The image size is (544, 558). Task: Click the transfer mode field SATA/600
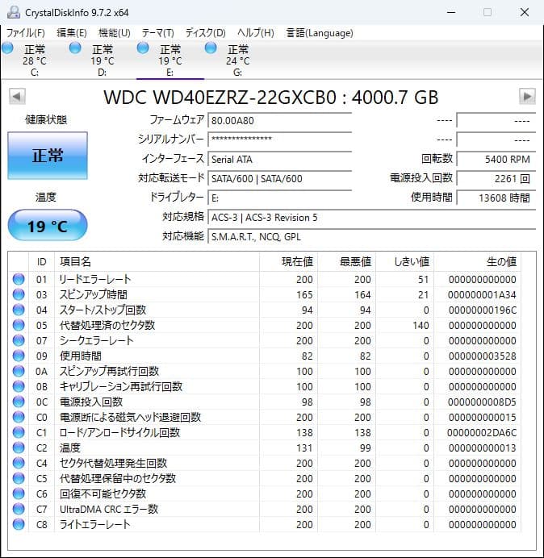click(279, 178)
